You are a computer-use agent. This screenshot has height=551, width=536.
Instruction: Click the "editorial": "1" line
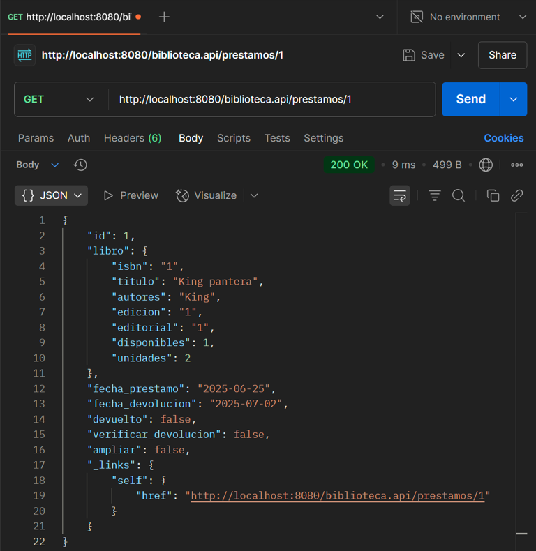point(163,328)
